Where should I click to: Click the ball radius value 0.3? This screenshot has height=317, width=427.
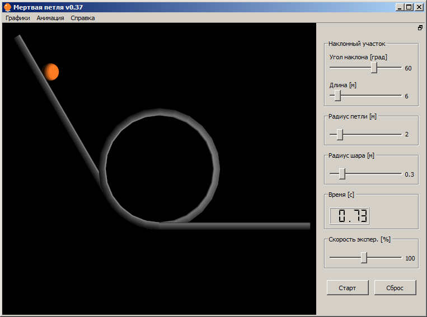click(x=409, y=174)
